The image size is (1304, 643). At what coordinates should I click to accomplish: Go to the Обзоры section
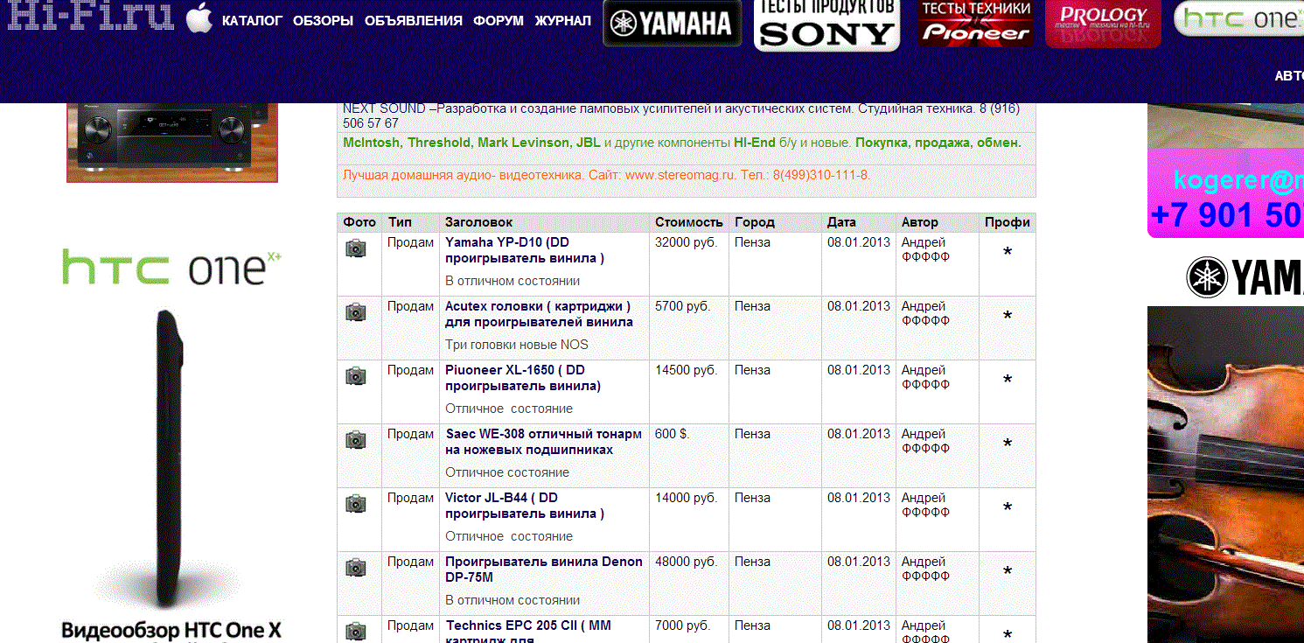323,21
